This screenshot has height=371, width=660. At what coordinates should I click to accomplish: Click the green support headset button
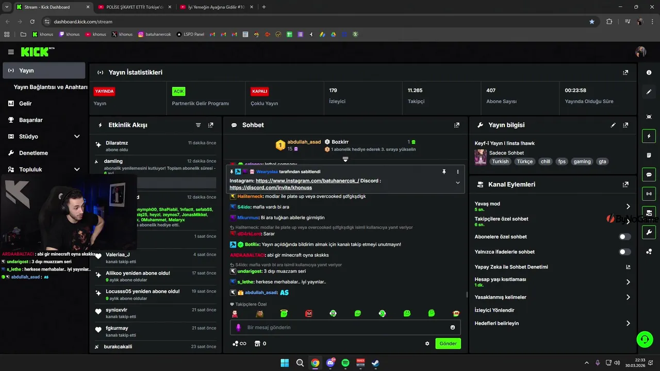645,339
